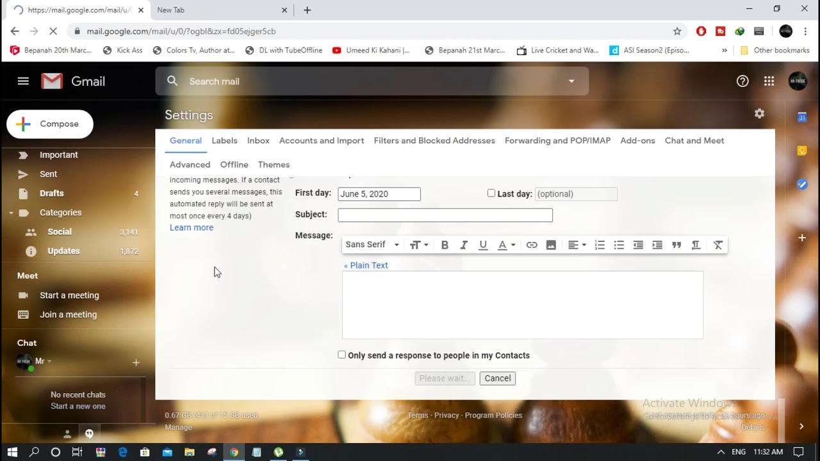Toggle italic formatting in message toolbar

click(x=464, y=245)
